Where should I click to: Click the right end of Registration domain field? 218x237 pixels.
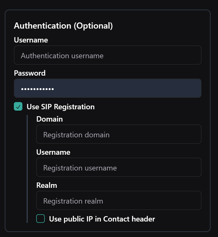point(195,134)
